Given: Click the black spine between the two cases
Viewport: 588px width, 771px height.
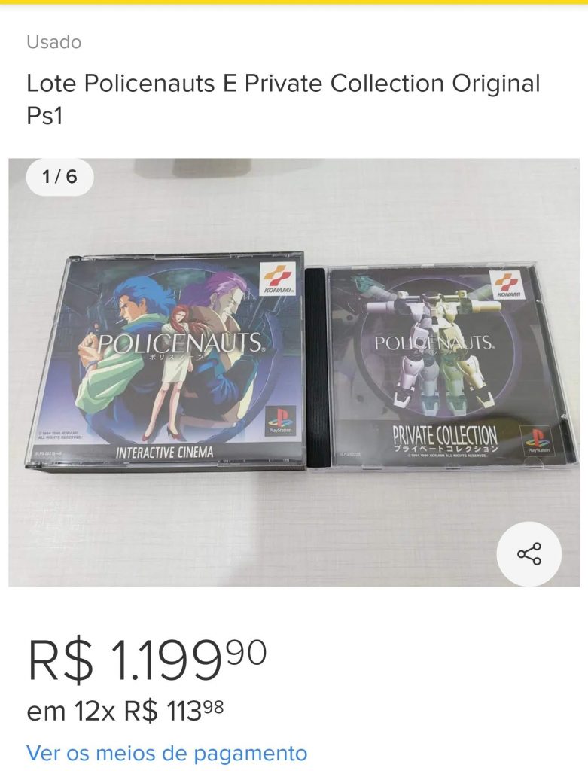Looking at the screenshot, I should [318, 367].
